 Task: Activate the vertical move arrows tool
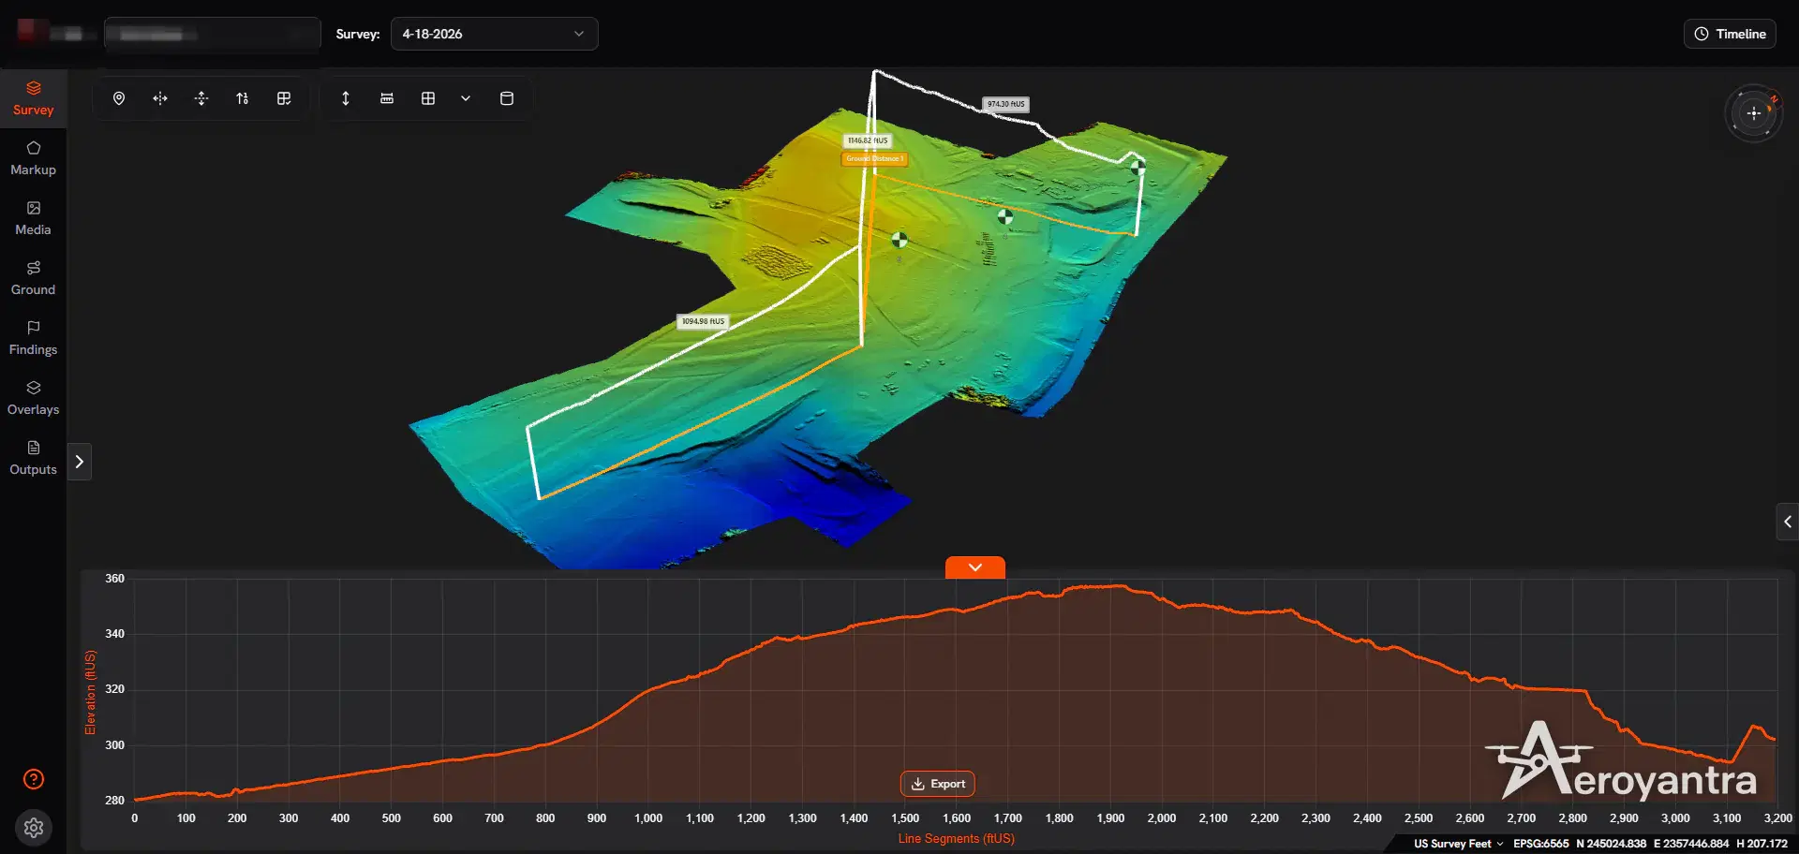point(201,98)
